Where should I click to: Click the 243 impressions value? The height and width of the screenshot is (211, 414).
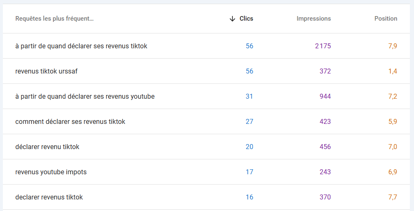point(325,172)
